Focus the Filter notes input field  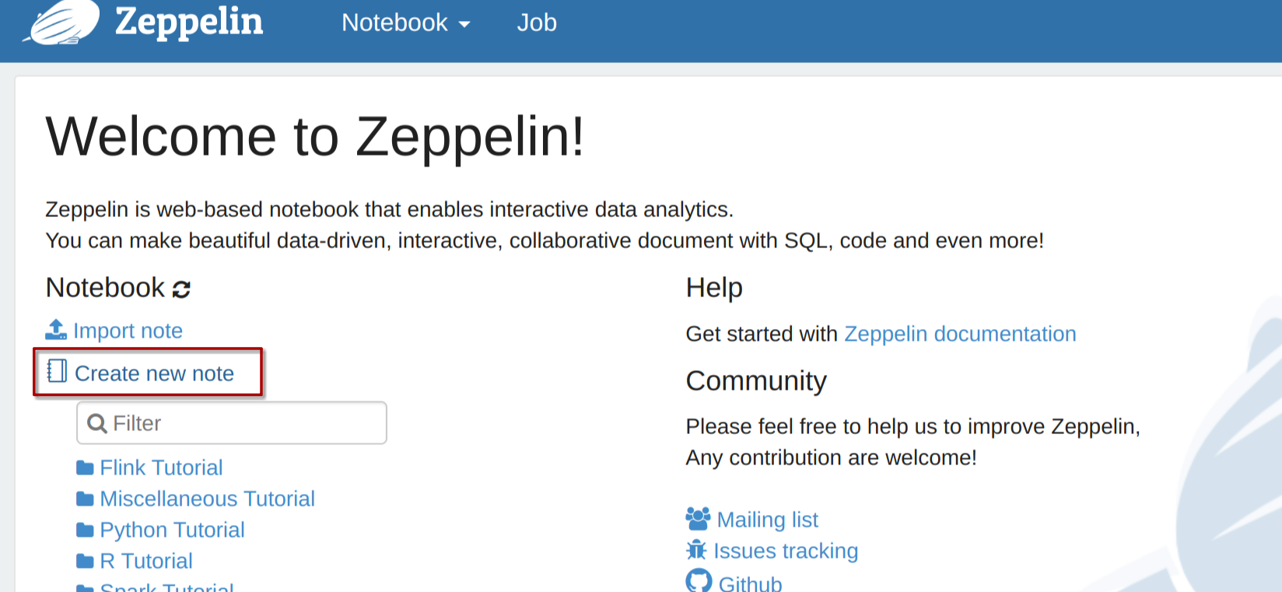232,423
